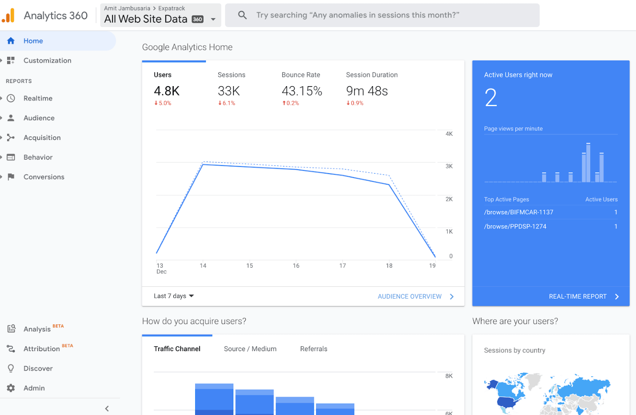The width and height of the screenshot is (636, 415).
Task: Click the 14 date point on the chart
Action: tap(203, 164)
